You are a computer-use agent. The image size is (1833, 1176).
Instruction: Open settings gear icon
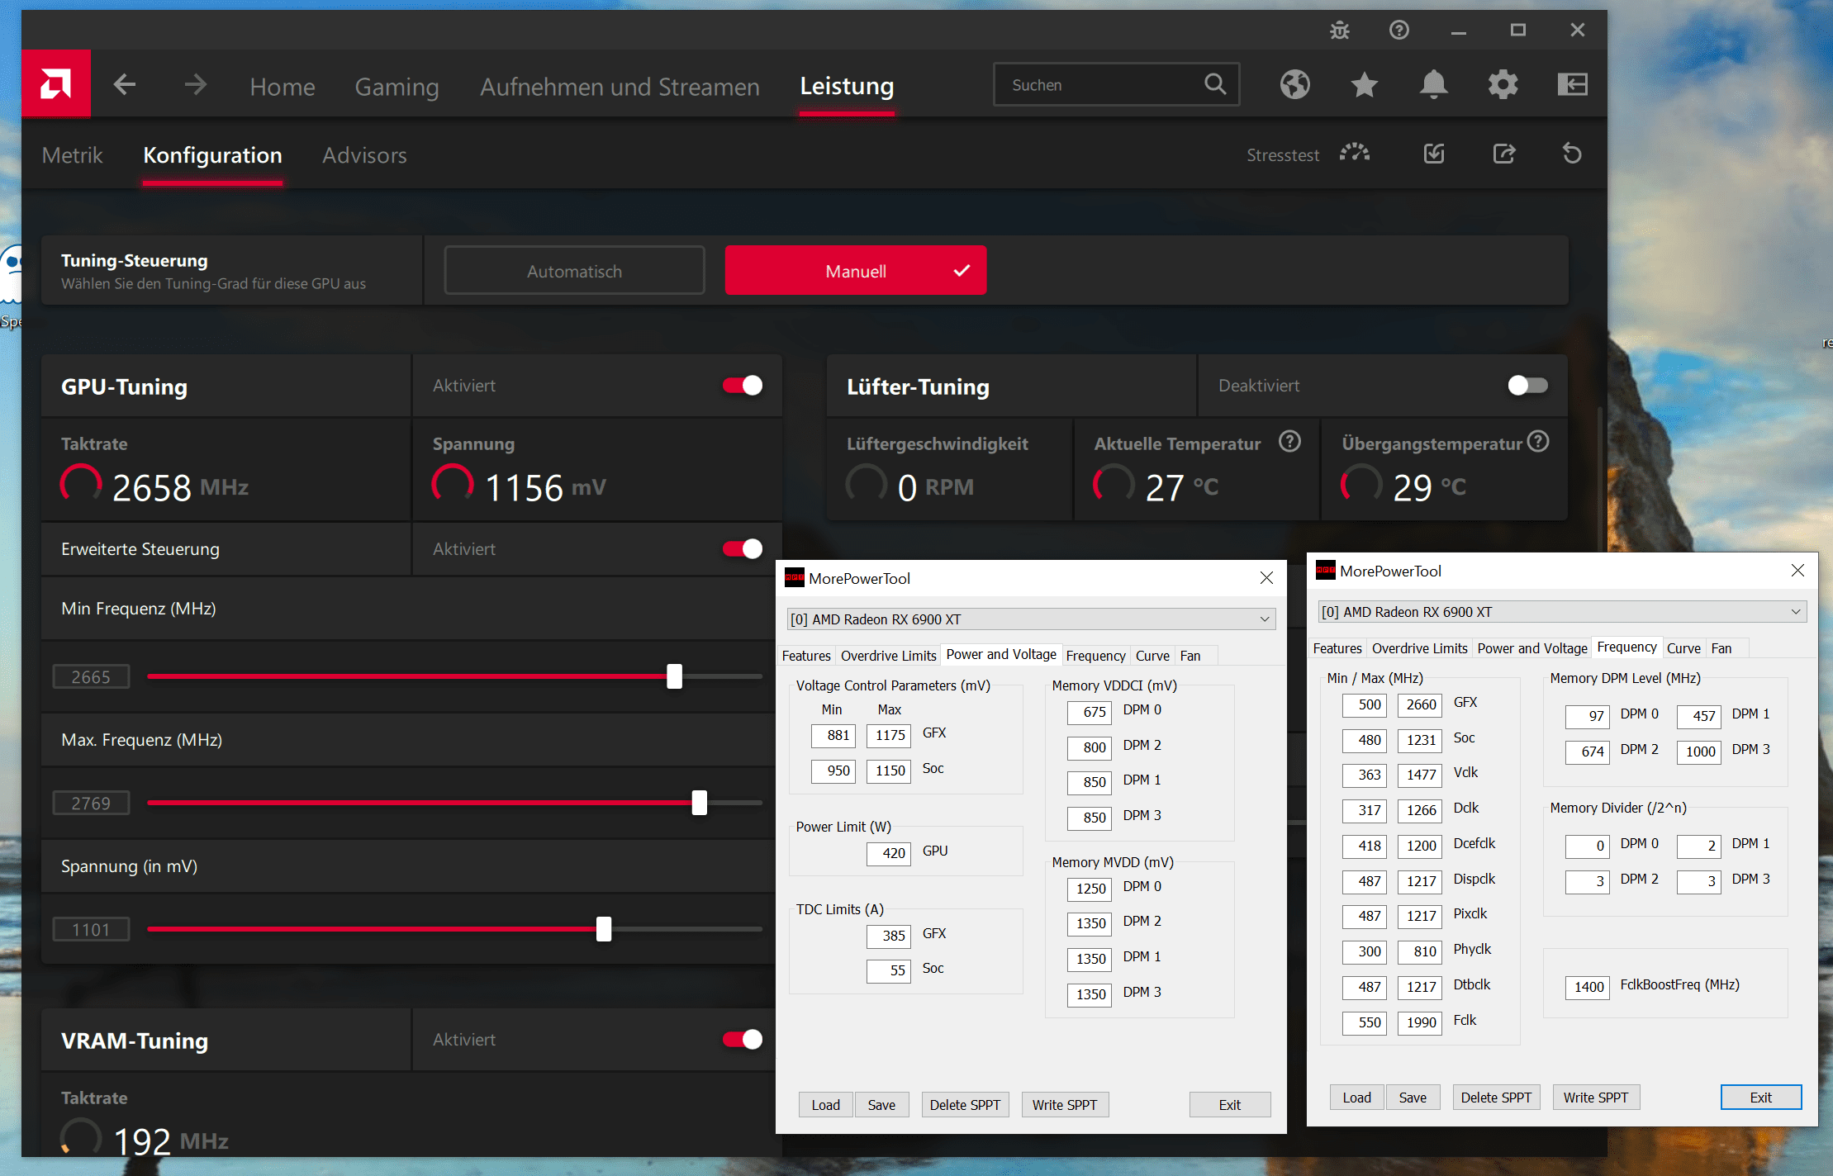(x=1503, y=84)
